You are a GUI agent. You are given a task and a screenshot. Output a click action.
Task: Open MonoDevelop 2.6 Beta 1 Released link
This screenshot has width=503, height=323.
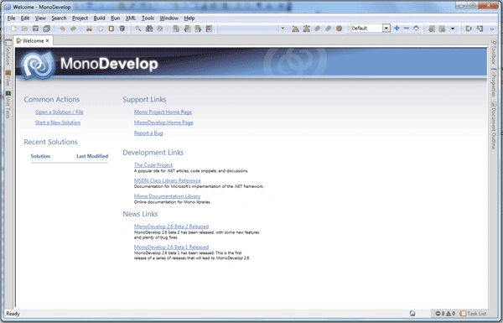(171, 247)
